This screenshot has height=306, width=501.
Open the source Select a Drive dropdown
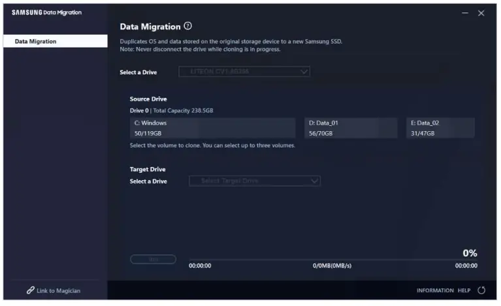click(x=244, y=72)
